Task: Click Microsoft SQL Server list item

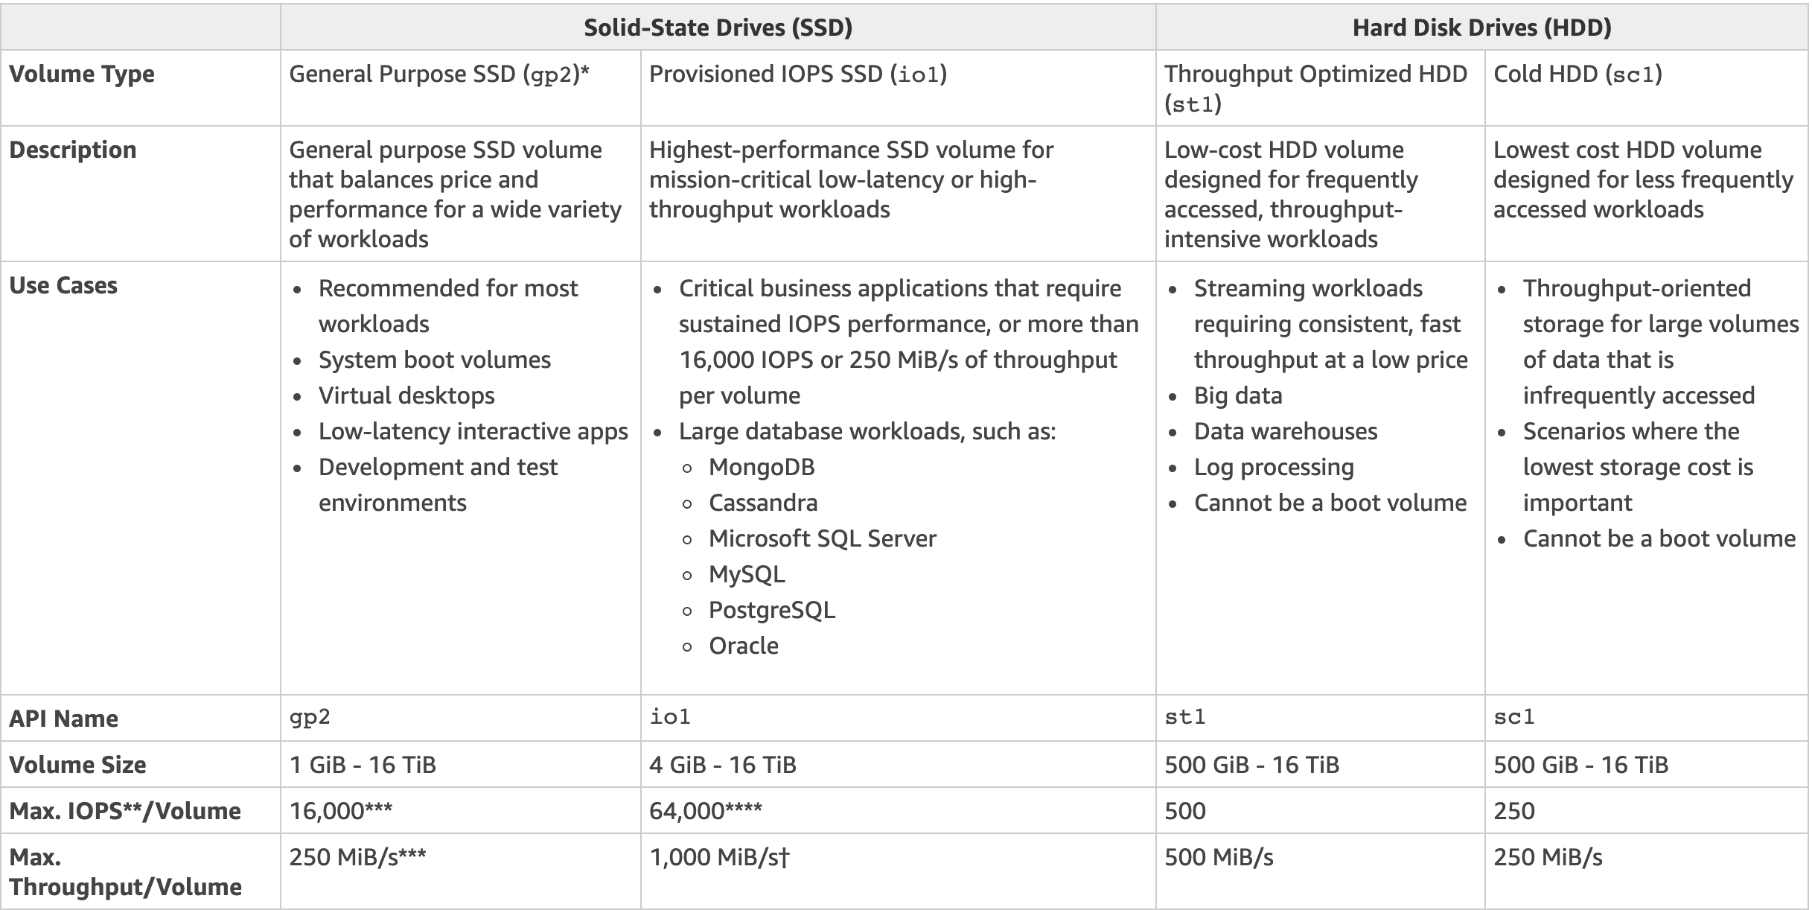Action: pyautogui.click(x=823, y=538)
